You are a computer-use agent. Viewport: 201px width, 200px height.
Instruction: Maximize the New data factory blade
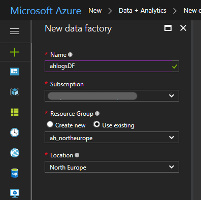168,28
